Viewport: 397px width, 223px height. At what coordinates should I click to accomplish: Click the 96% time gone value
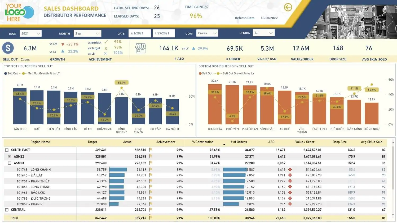click(196, 16)
